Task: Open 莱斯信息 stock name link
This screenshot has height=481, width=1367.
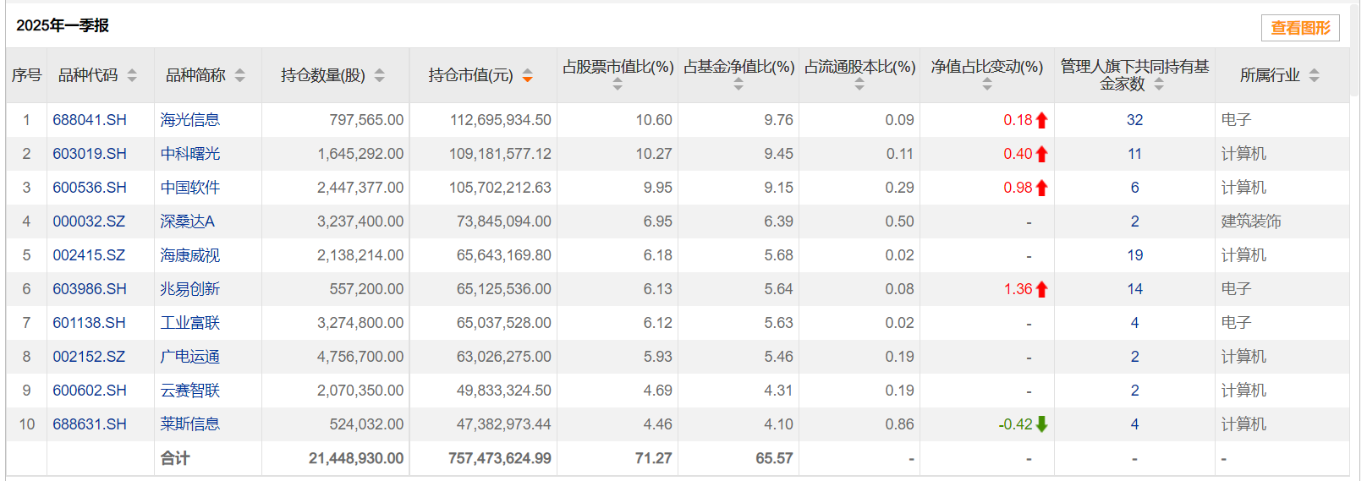Action: (190, 424)
